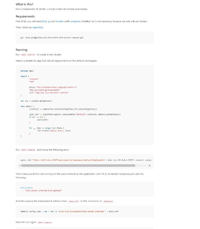Click 'make compose' before 'and notice the following error'
This screenshot has width=200, height=229.
pos(28,150)
